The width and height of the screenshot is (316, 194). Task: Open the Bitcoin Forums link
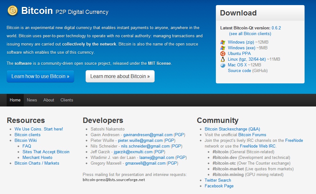tap(252, 135)
